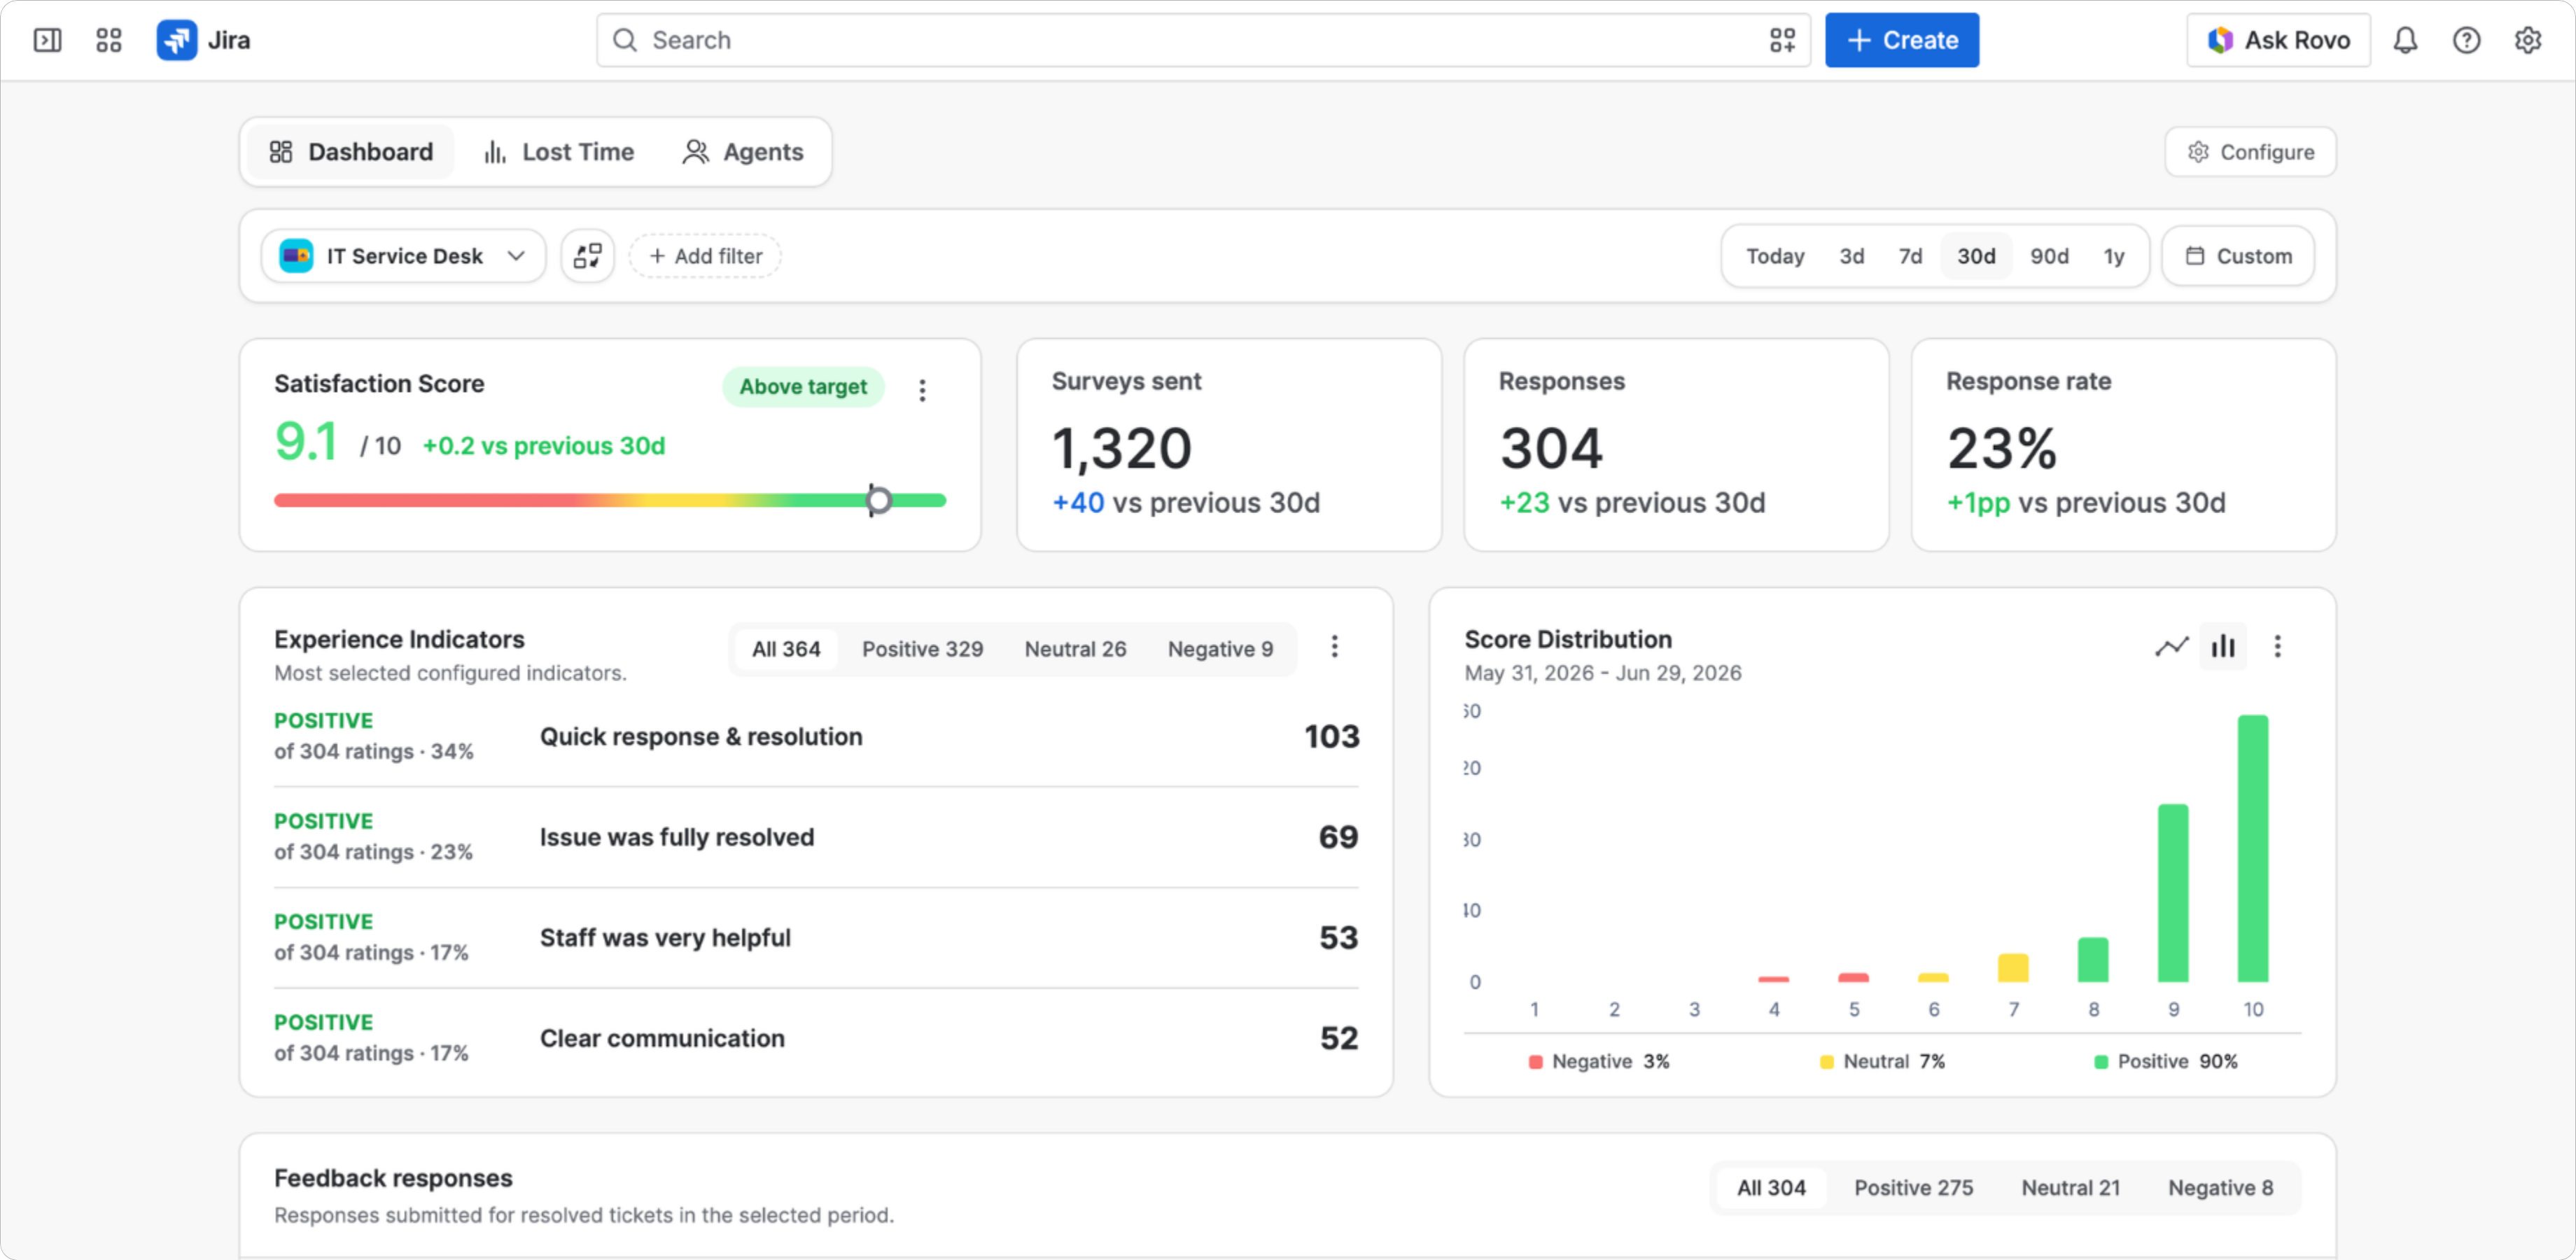Image resolution: width=2576 pixels, height=1260 pixels.
Task: Click Add filter
Action: pyautogui.click(x=705, y=256)
